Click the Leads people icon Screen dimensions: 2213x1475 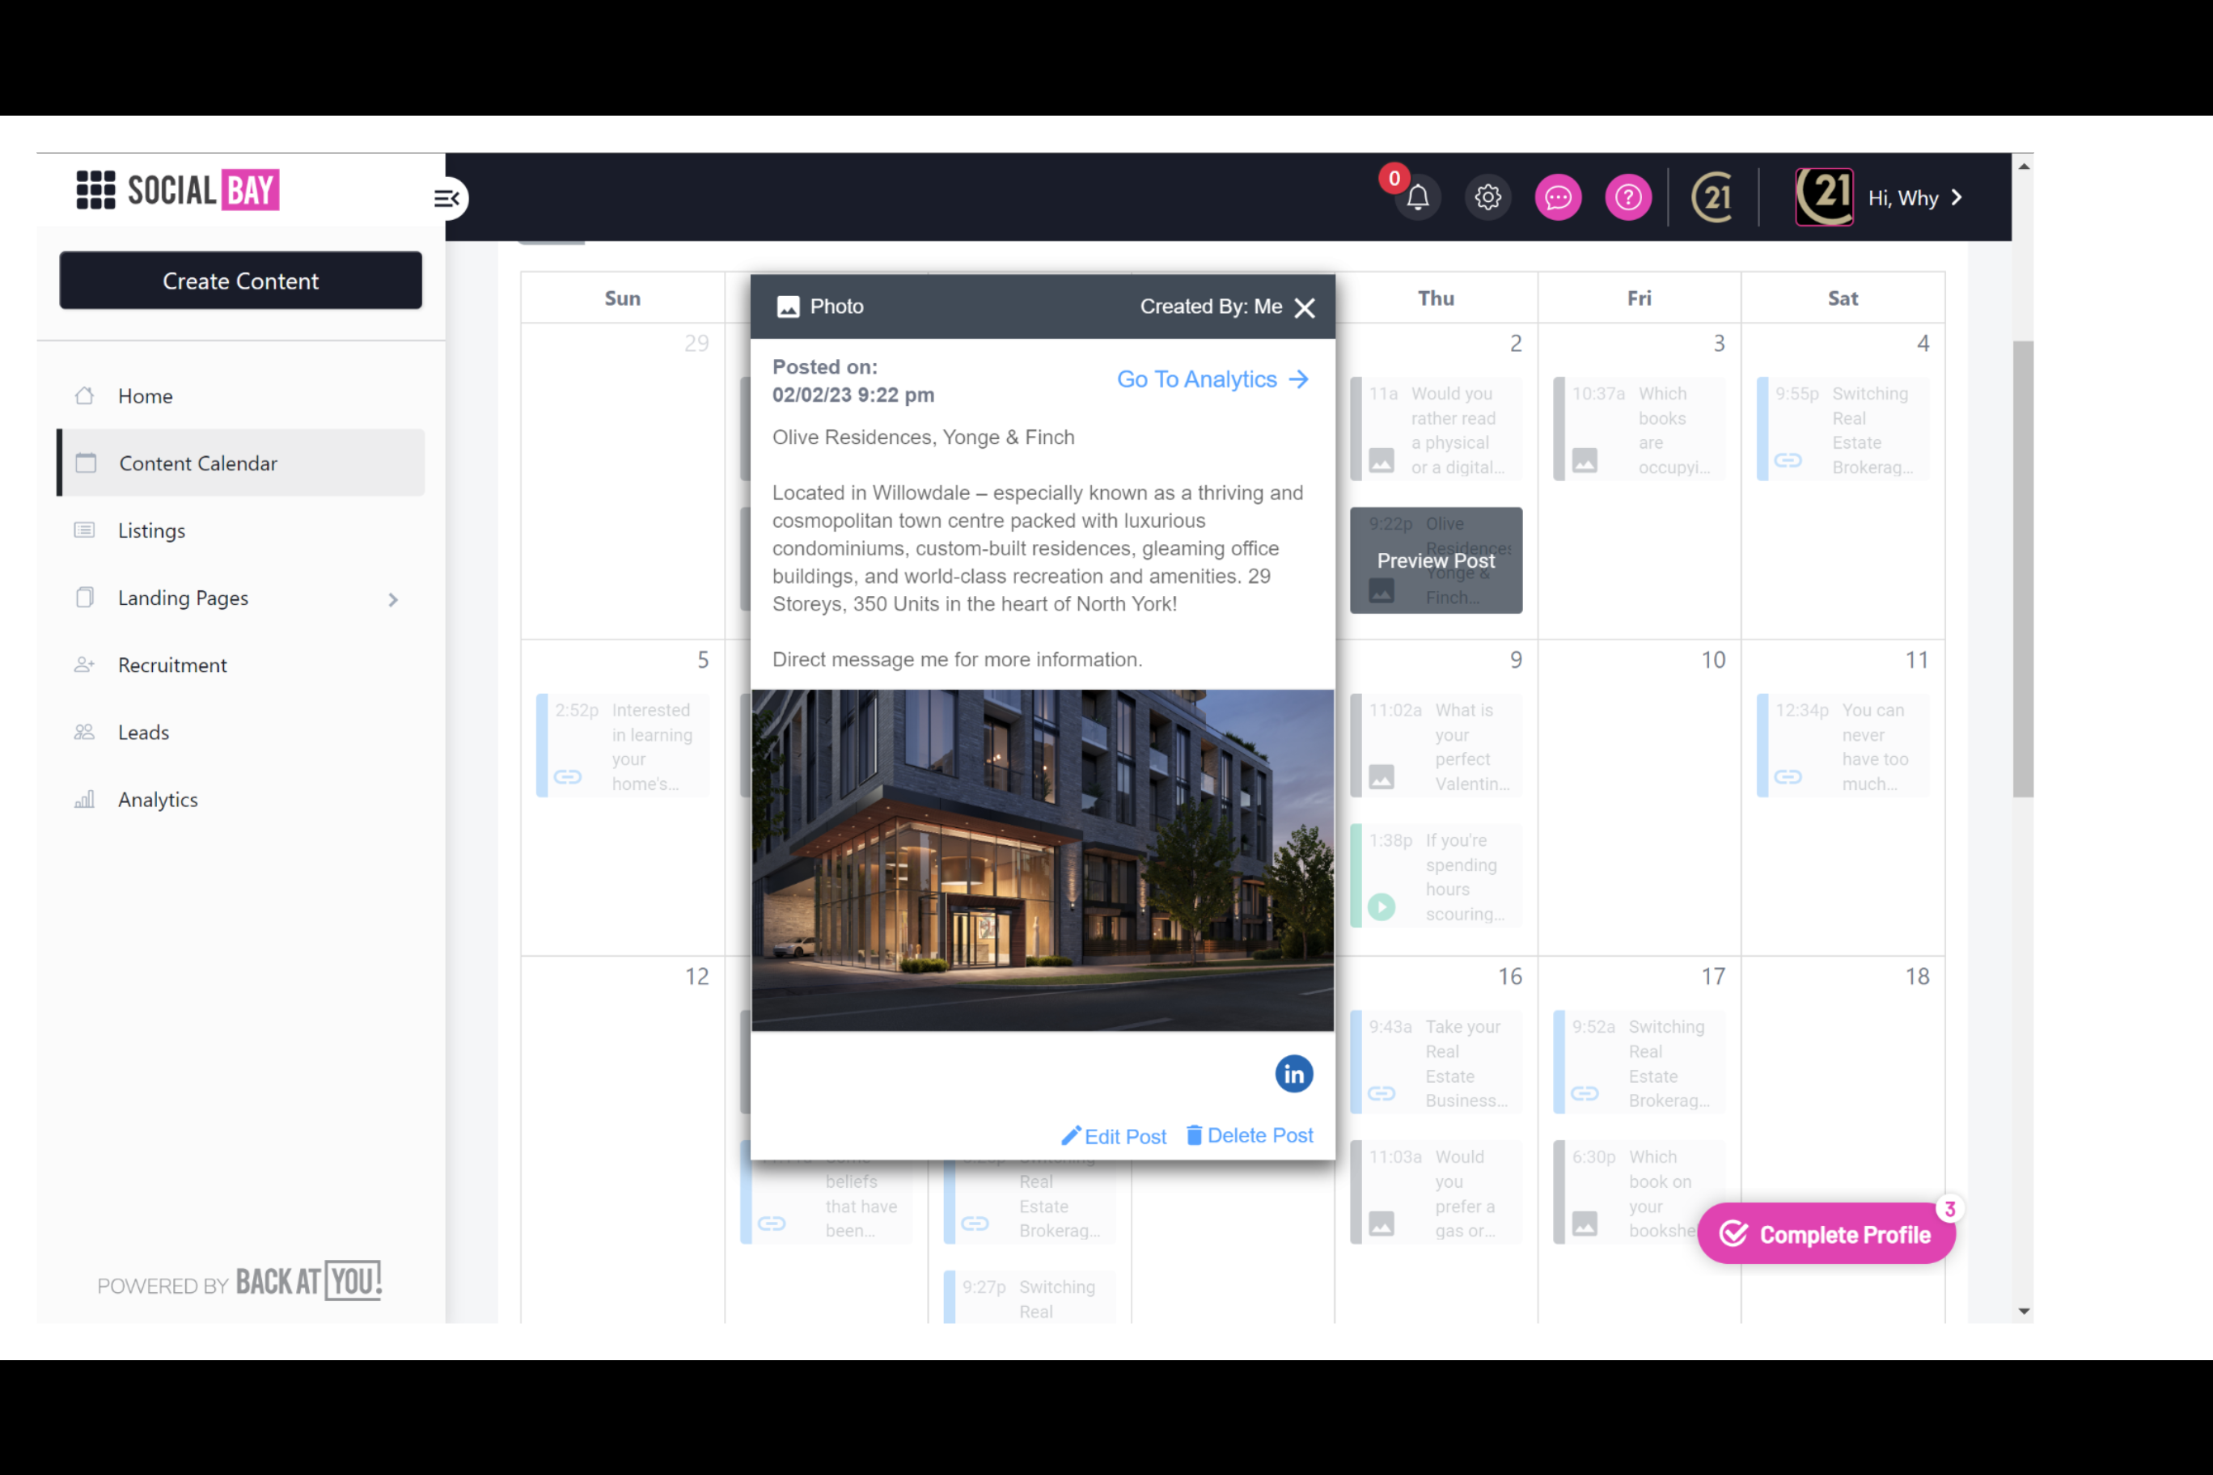click(85, 731)
